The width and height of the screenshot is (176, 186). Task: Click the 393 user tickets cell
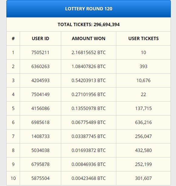coord(143,67)
